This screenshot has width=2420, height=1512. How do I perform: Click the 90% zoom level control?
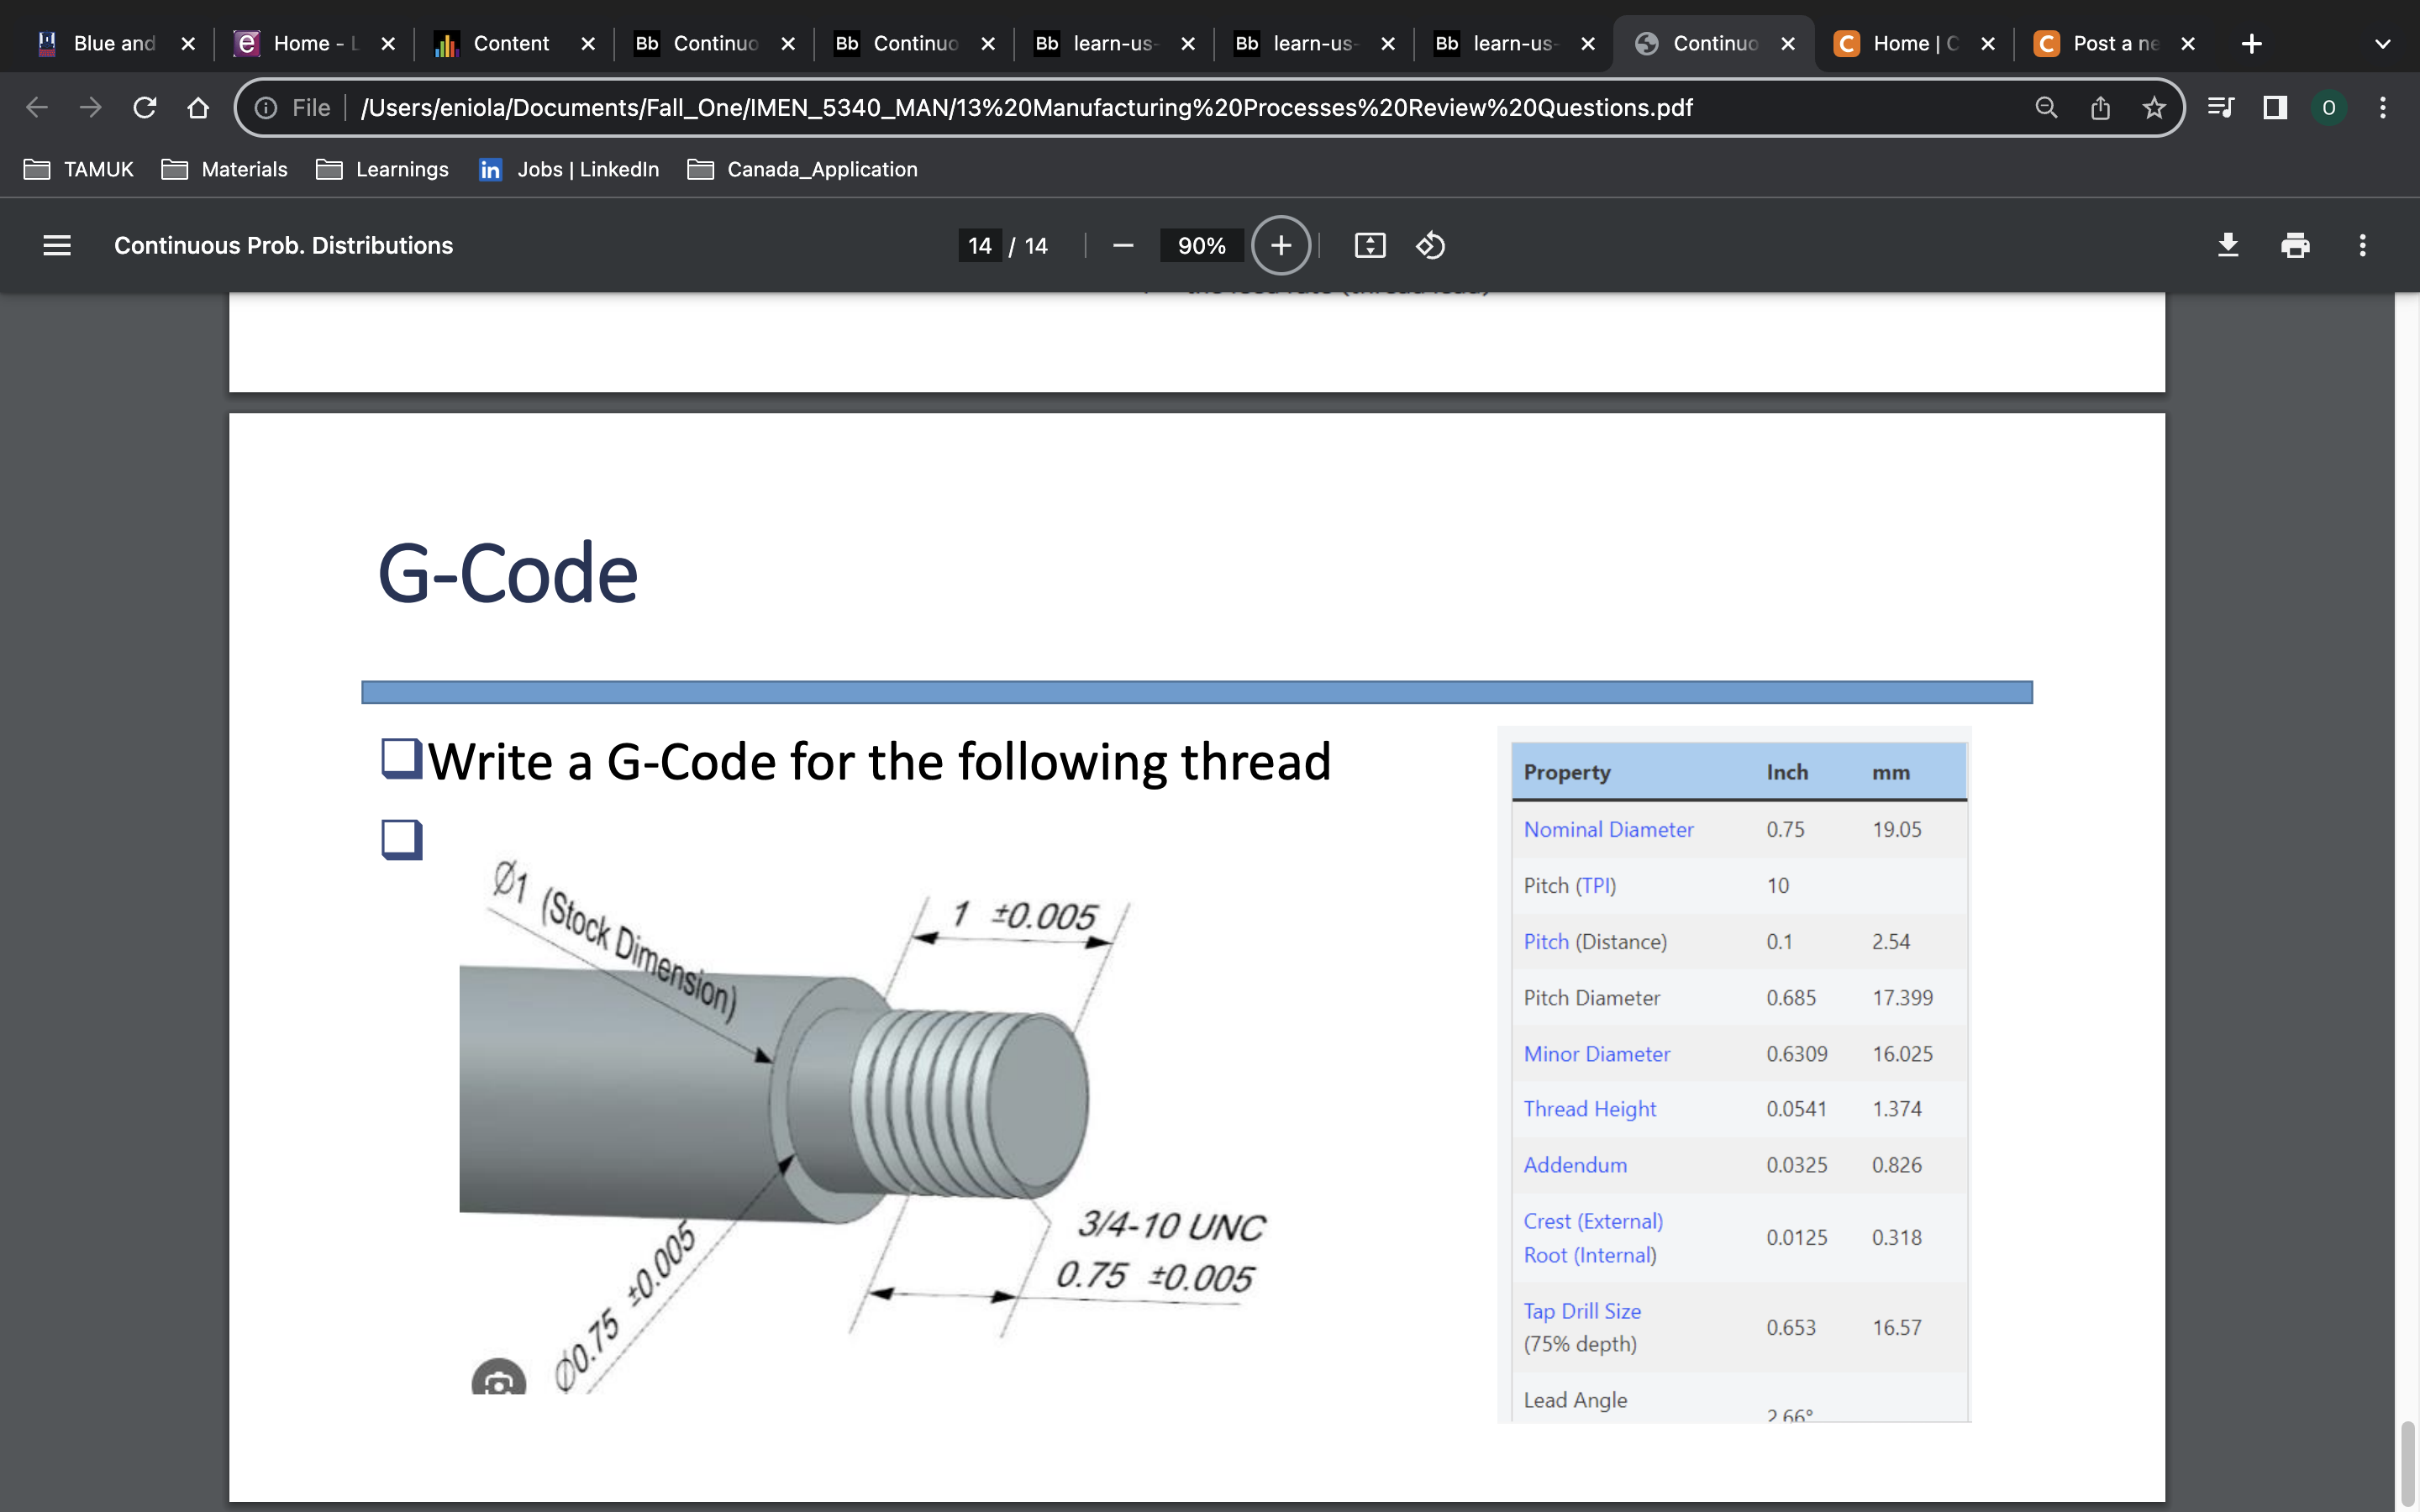[x=1201, y=245]
